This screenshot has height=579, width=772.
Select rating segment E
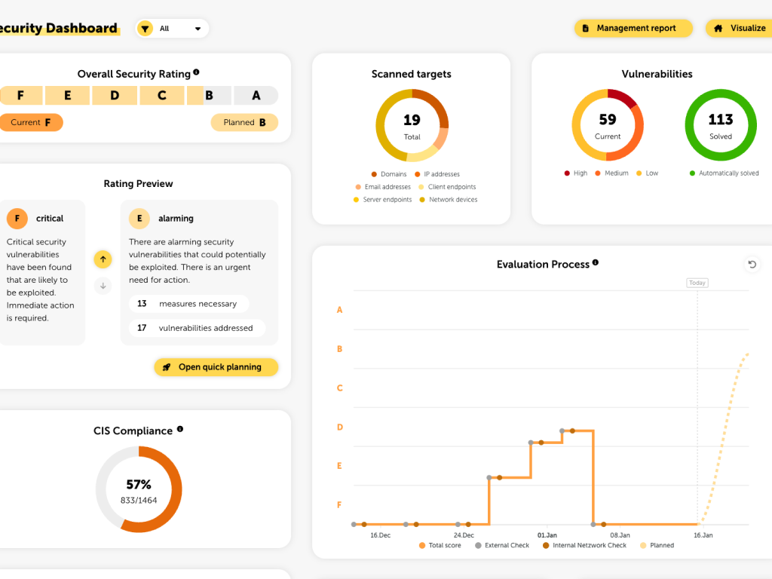pos(67,96)
